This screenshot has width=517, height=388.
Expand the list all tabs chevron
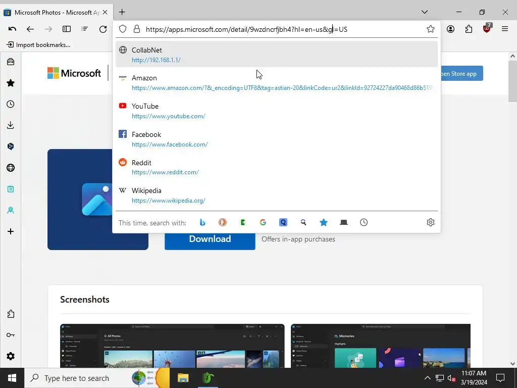[x=424, y=12]
